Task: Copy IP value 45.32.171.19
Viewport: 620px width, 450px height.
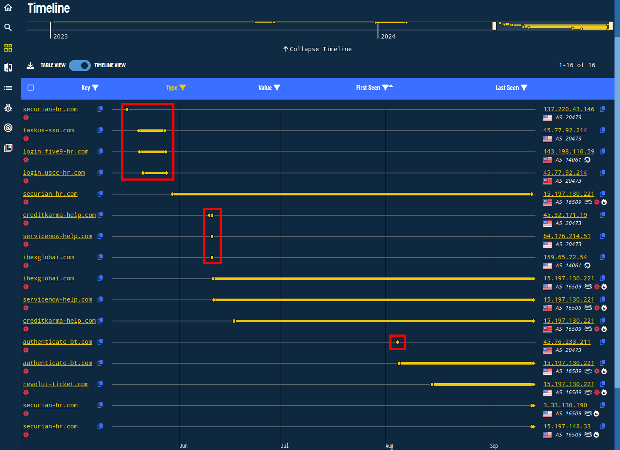Action: 602,215
